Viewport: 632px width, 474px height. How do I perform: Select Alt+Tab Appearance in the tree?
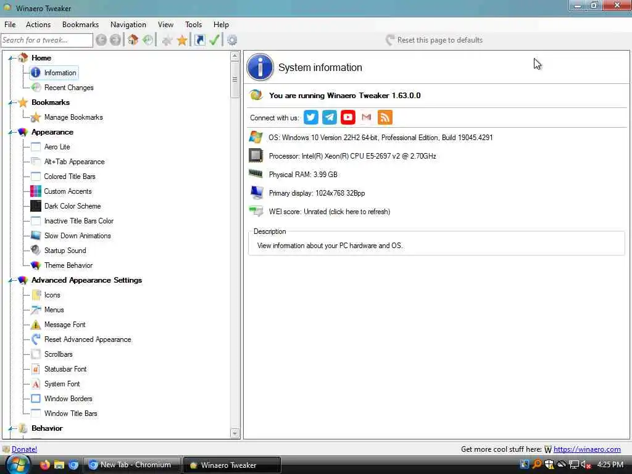(74, 162)
